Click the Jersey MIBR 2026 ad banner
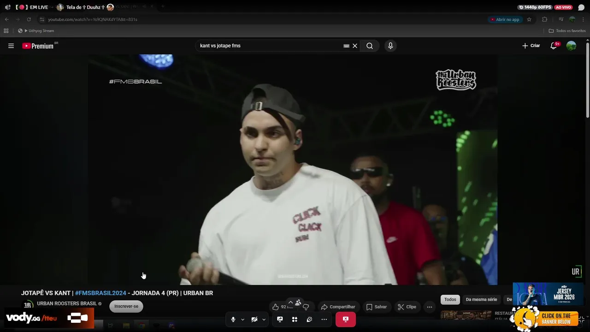Viewport: 590px width, 332px height. pyautogui.click(x=548, y=294)
